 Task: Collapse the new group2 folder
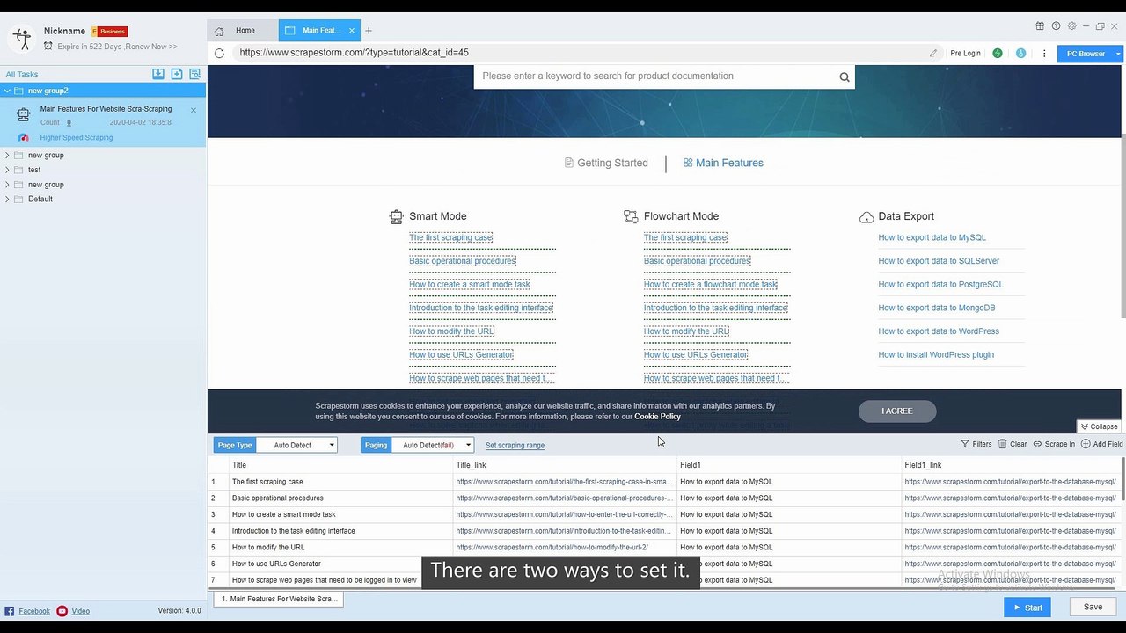pyautogui.click(x=7, y=91)
